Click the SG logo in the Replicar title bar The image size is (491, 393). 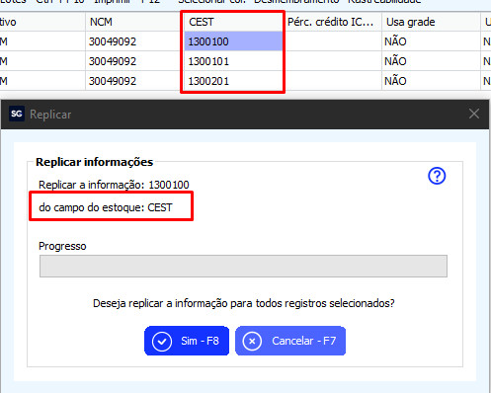pos(17,114)
